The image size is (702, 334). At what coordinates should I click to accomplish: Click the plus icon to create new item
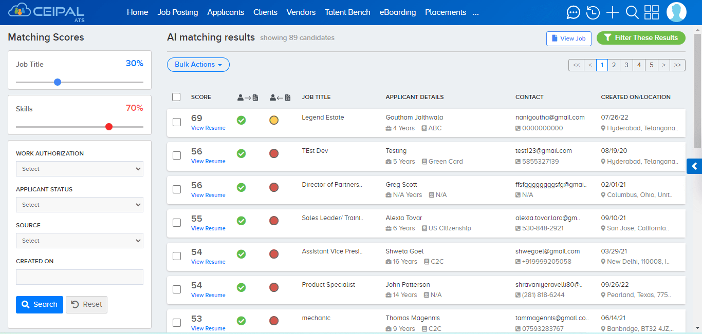[x=612, y=12]
